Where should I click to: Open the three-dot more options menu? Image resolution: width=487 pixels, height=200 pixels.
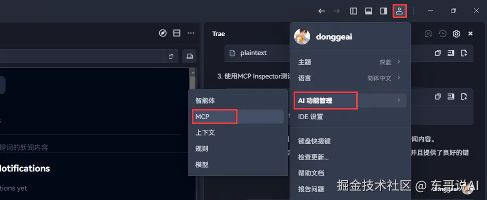click(191, 33)
